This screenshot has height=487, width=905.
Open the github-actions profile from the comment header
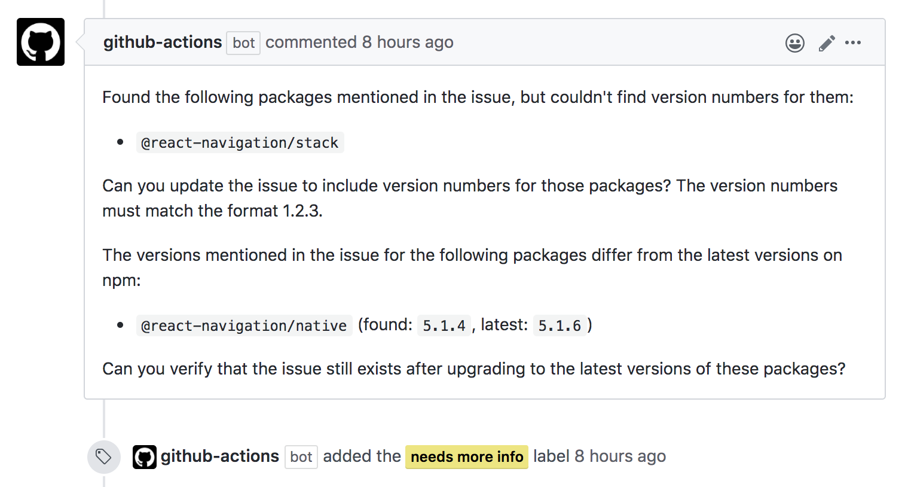point(163,42)
